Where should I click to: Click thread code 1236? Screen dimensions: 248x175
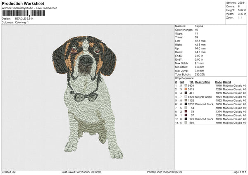click(x=219, y=115)
